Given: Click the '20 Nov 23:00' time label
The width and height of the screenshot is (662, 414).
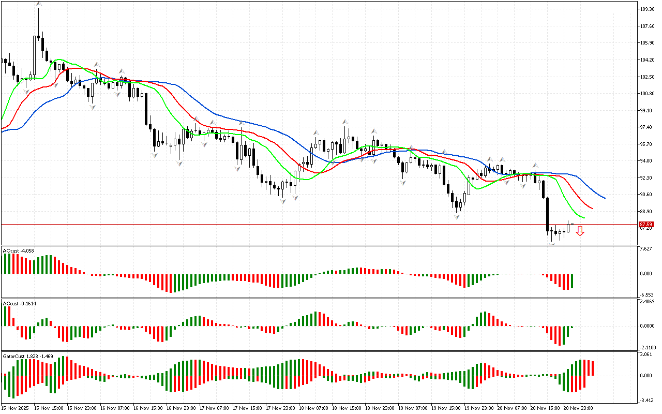Looking at the screenshot, I should click(x=578, y=408).
